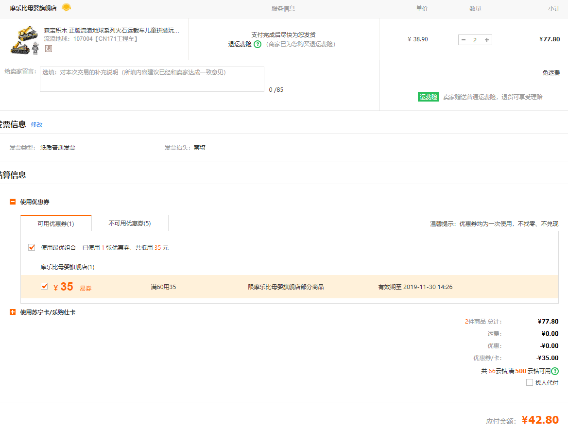Viewport: 568px width, 429px height.
Task: Decrease product quantity with minus button
Action: [464, 40]
